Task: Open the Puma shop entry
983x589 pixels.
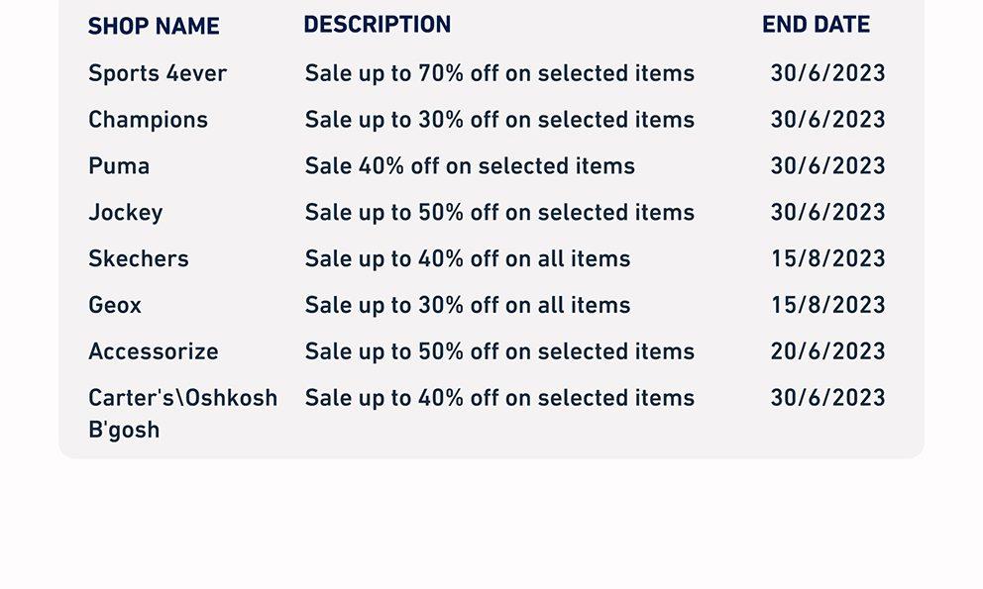Action: pos(119,166)
